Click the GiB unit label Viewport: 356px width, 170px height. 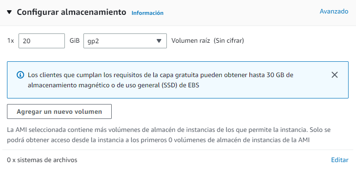75,41
